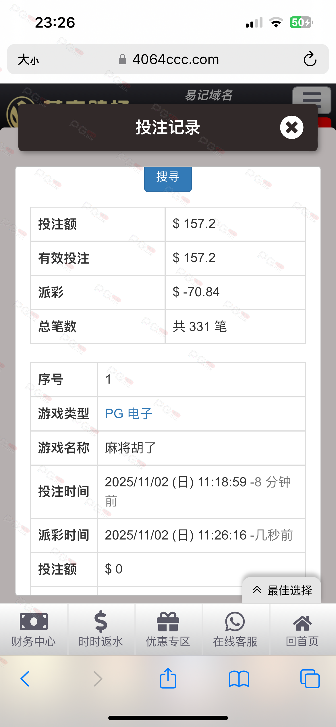This screenshot has height=727, width=336.
Task: Reload the page
Action: [x=310, y=59]
